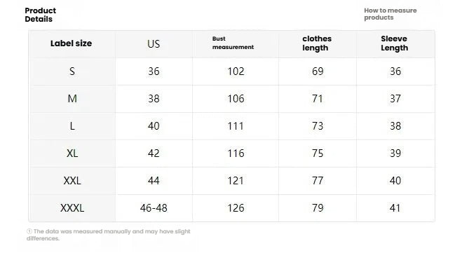
Task: Open the How to measure products link
Action: [x=390, y=14]
